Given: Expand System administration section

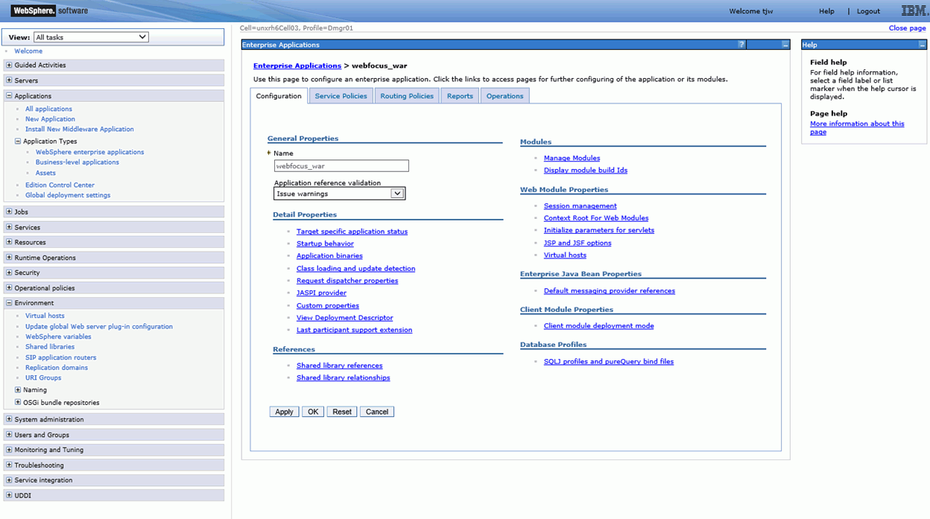Looking at the screenshot, I should [x=9, y=419].
